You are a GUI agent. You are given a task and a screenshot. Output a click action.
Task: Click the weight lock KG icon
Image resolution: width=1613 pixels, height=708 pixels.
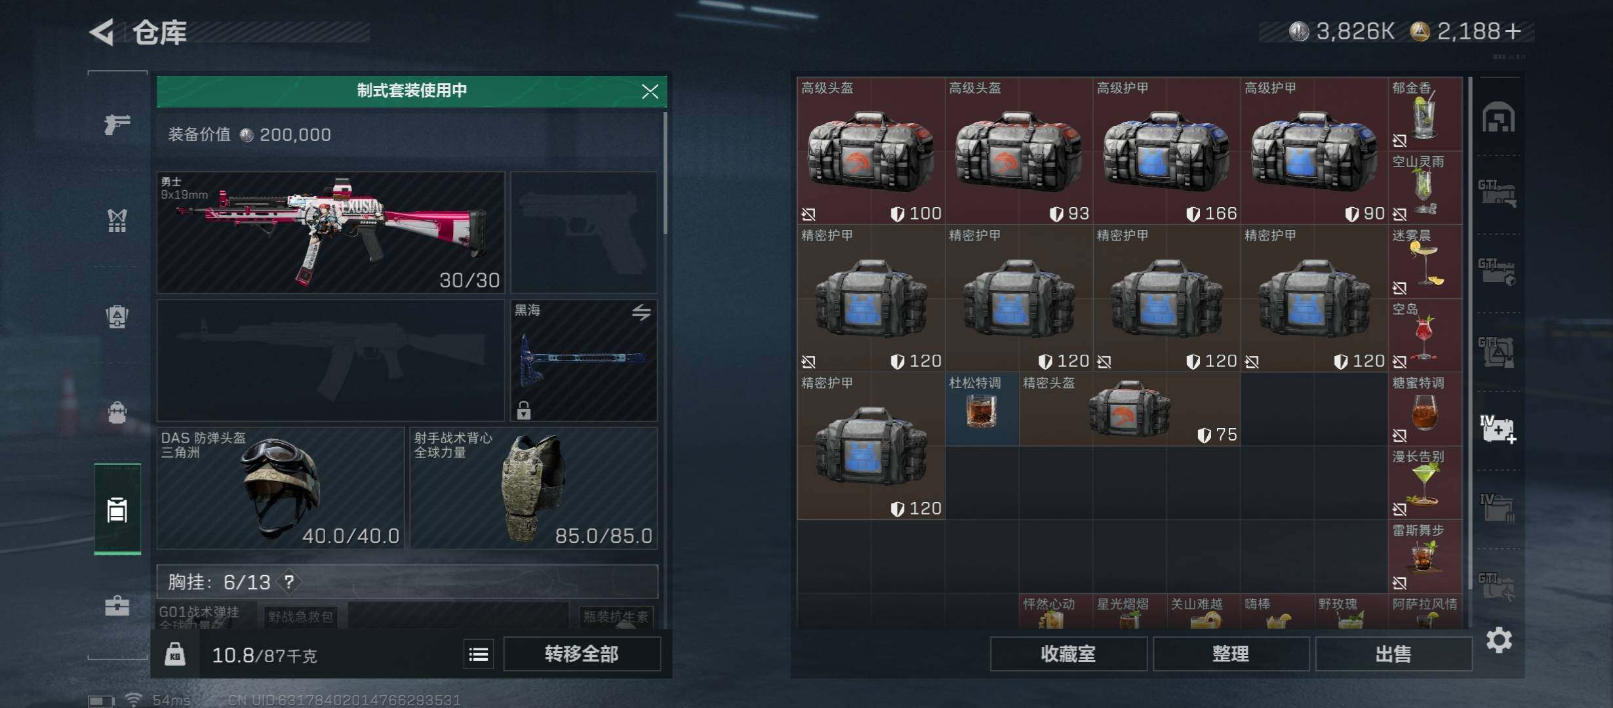175,654
